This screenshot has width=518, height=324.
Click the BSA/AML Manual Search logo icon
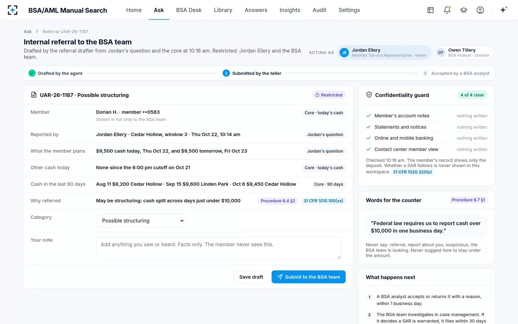click(x=13, y=10)
